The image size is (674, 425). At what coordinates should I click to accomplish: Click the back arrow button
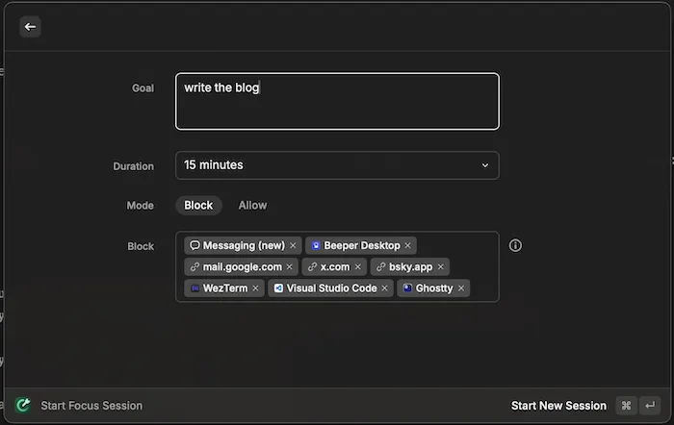[x=30, y=27]
